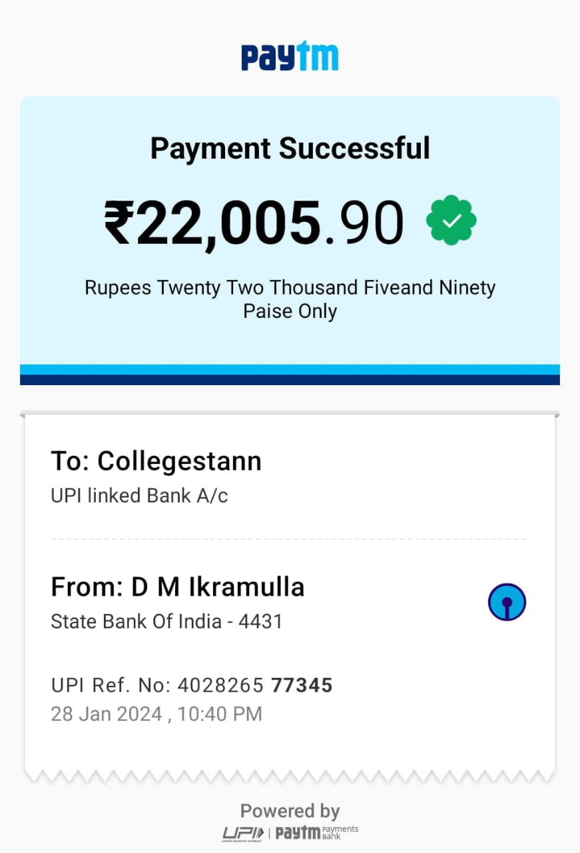580x853 pixels.
Task: Click the Paytm logo at the top
Action: click(290, 56)
